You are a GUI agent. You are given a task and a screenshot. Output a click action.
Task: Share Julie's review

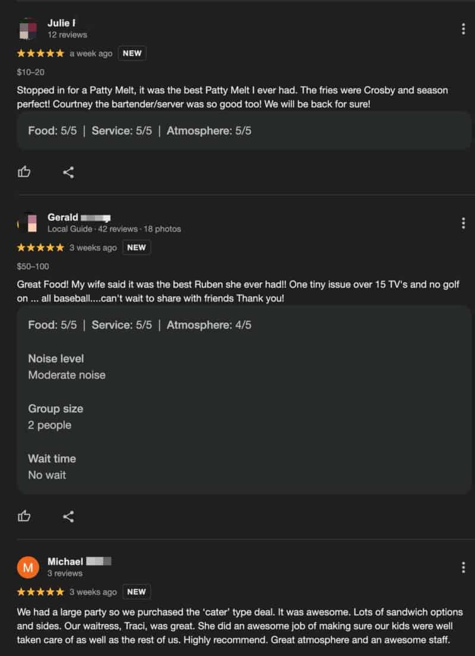coord(68,172)
